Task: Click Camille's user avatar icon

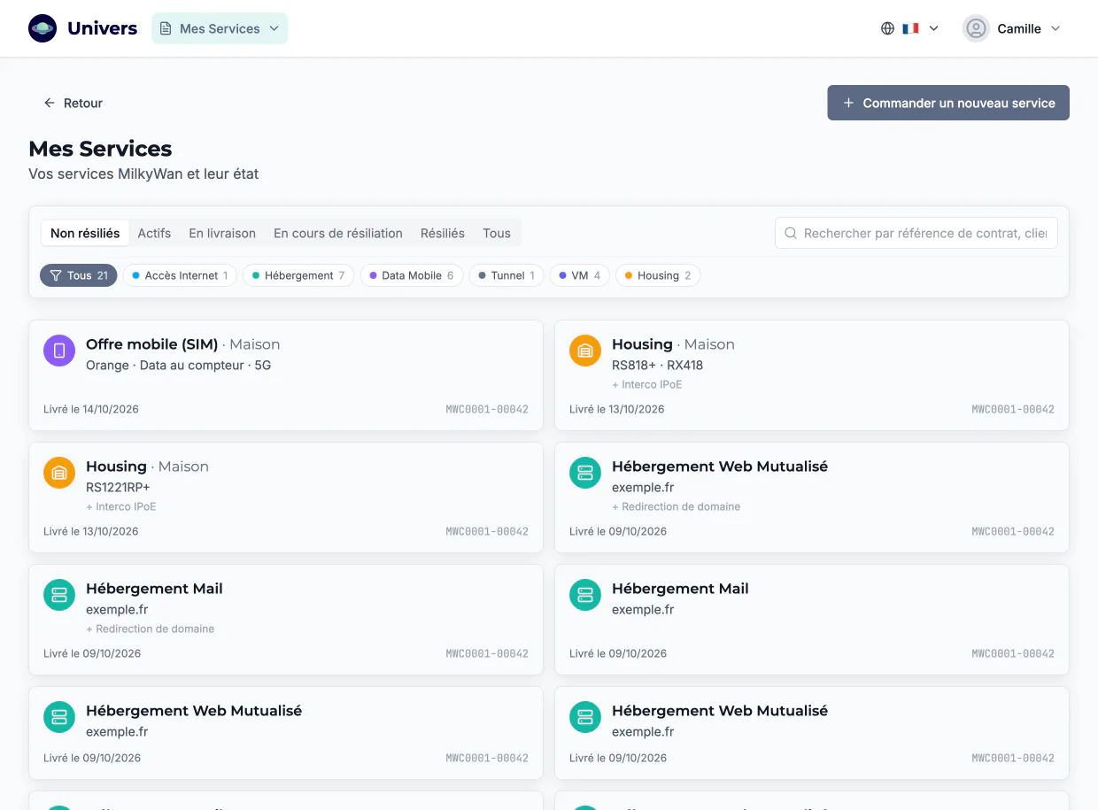Action: (976, 28)
